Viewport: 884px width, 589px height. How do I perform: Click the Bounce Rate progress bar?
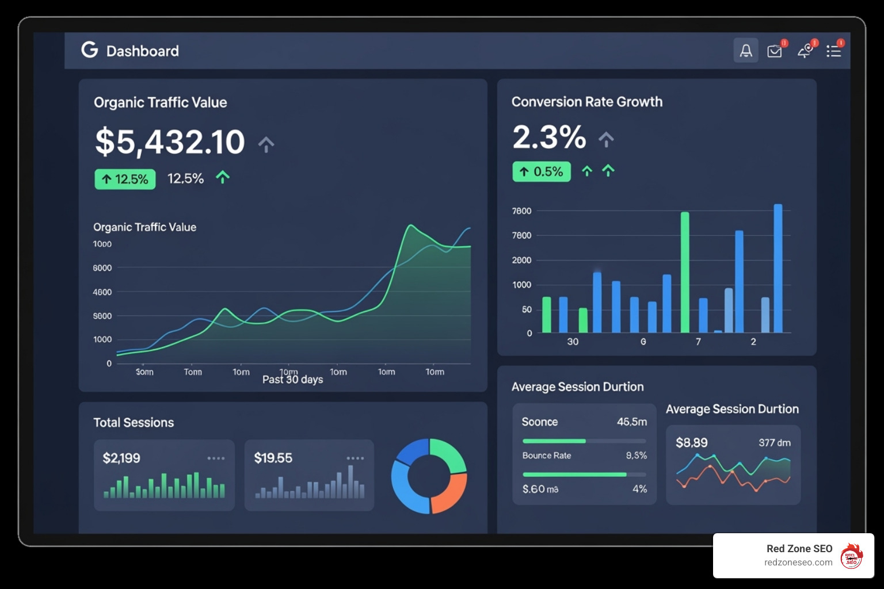[x=584, y=475]
